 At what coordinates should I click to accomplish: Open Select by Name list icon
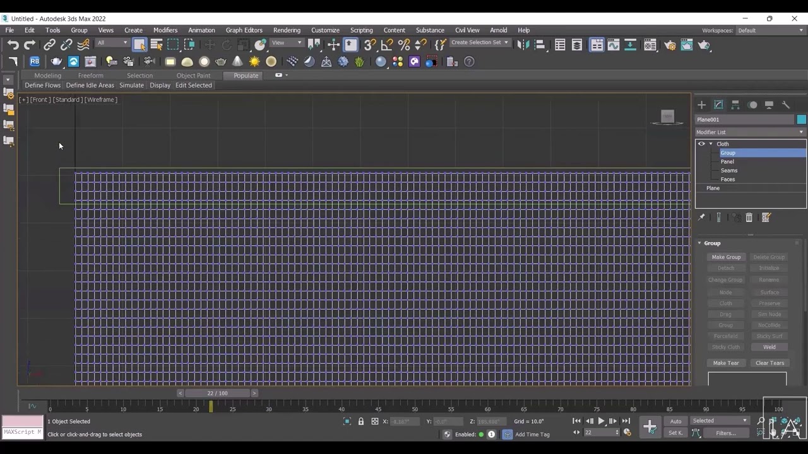(x=157, y=45)
